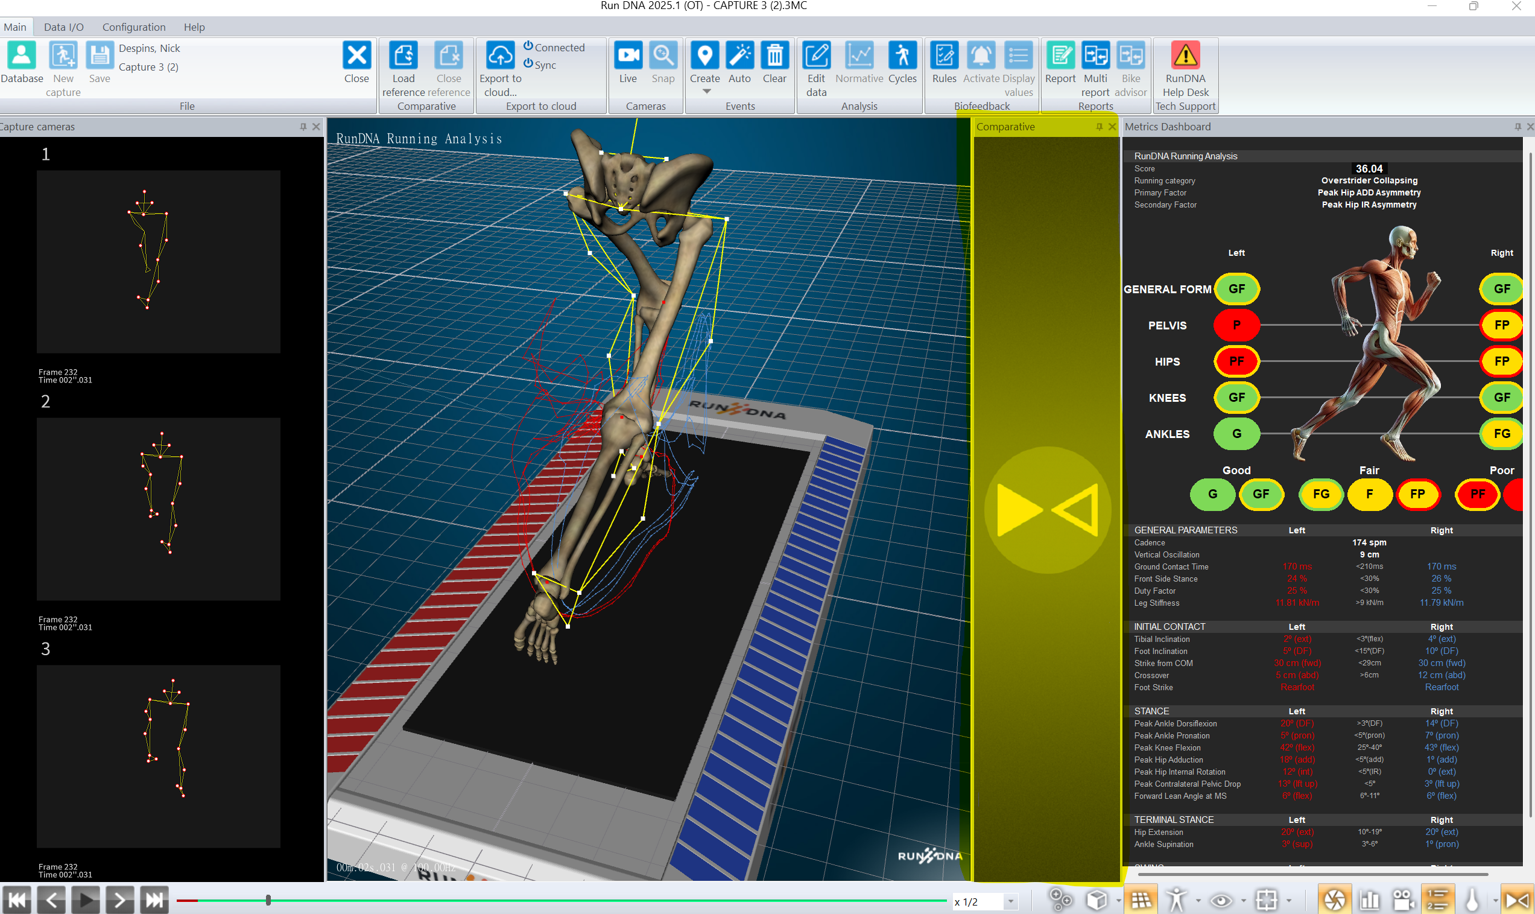Toggle the comparative bowtie button in bottom toolbar
Viewport: 1535px width, 914px height.
(x=1516, y=900)
